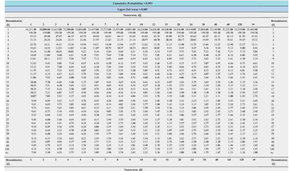Pick value 23,056.00 in denominator row 1
This screenshot has height=171, width=289.
[x=81, y=29]
